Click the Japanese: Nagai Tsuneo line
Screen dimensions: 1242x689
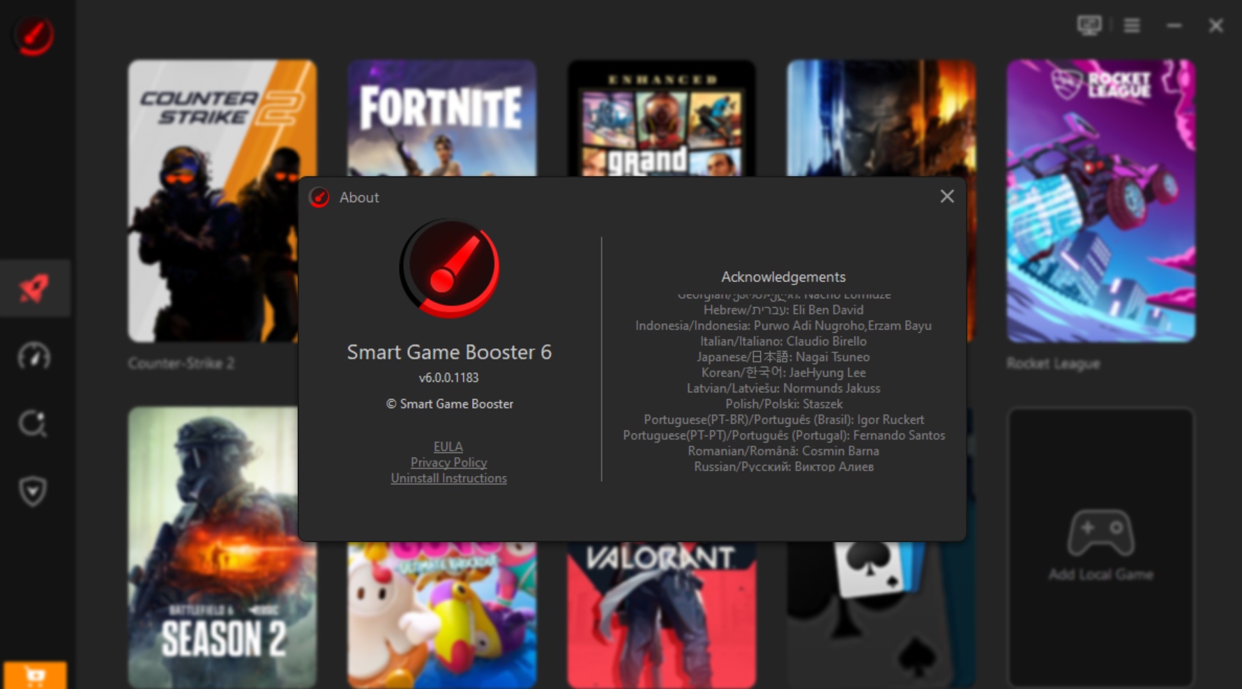click(783, 357)
